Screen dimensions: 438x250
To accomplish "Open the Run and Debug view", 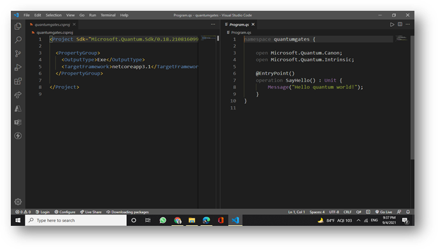I will (x=18, y=67).
